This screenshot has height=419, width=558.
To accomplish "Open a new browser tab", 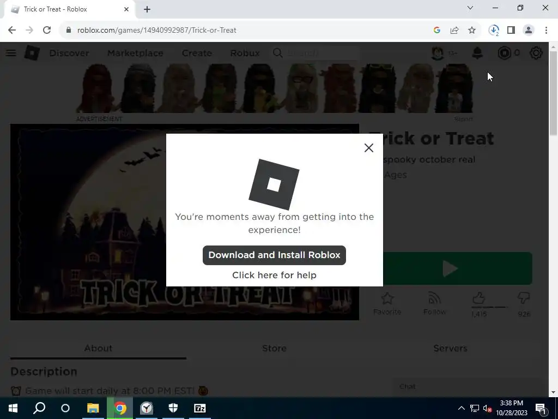I will pyautogui.click(x=147, y=9).
